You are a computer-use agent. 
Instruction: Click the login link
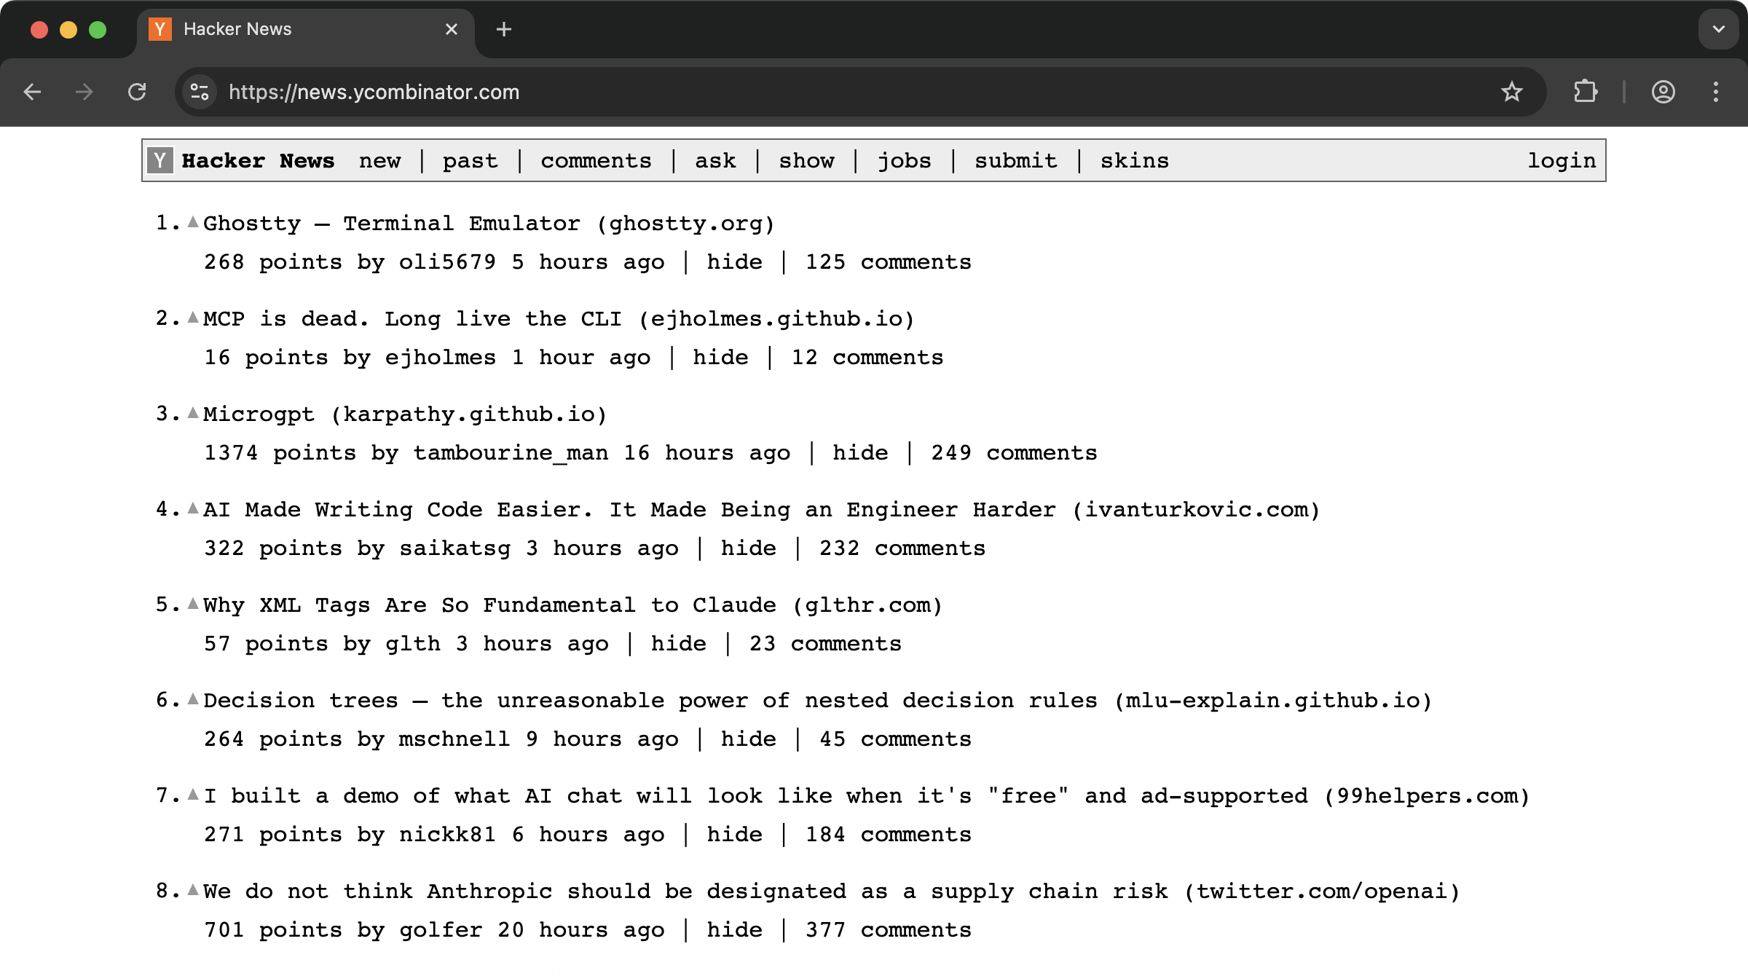(x=1561, y=161)
